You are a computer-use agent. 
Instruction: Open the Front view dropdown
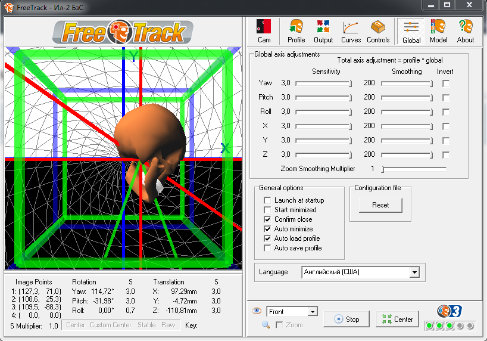point(292,311)
